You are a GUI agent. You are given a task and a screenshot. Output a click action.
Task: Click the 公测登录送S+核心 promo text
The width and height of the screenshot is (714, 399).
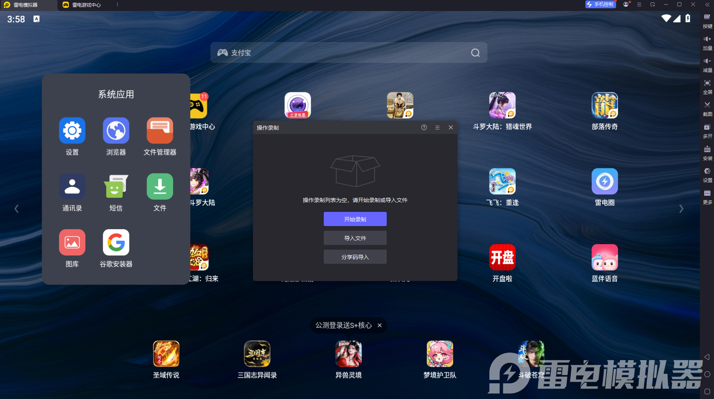pyautogui.click(x=343, y=325)
